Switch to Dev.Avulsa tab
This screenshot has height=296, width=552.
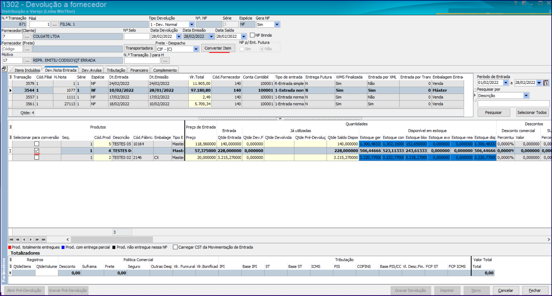tap(91, 70)
